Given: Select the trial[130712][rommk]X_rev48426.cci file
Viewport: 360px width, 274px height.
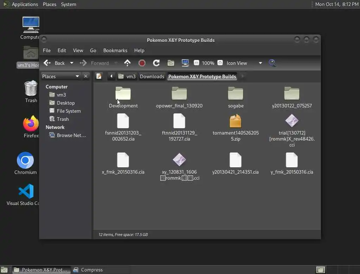Looking at the screenshot, I should (x=292, y=130).
